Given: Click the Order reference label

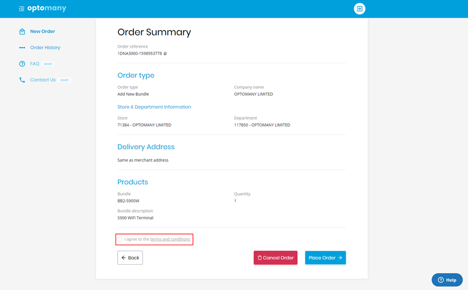Looking at the screenshot, I should point(133,46).
